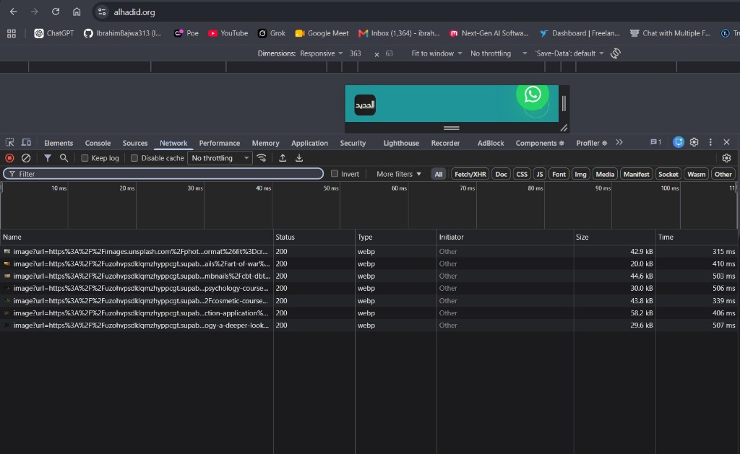Close the DevTools panel
Viewport: 740px width, 454px height.
726,142
